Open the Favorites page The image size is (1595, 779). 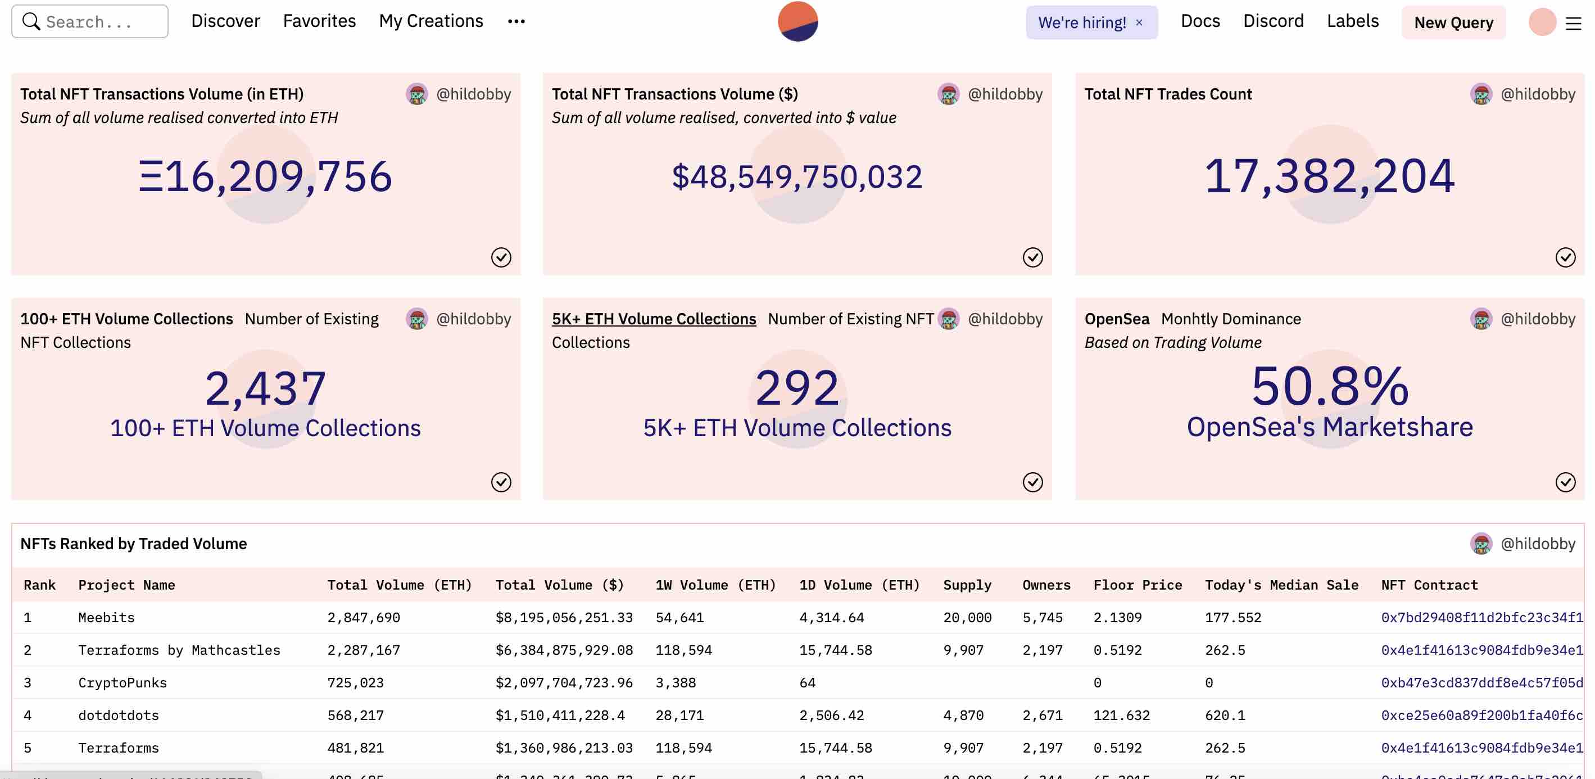point(319,21)
